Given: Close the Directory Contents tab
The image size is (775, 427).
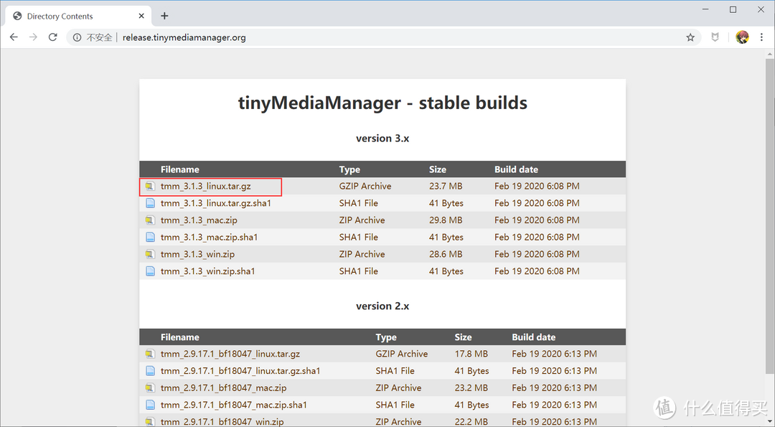Looking at the screenshot, I should pyautogui.click(x=141, y=16).
